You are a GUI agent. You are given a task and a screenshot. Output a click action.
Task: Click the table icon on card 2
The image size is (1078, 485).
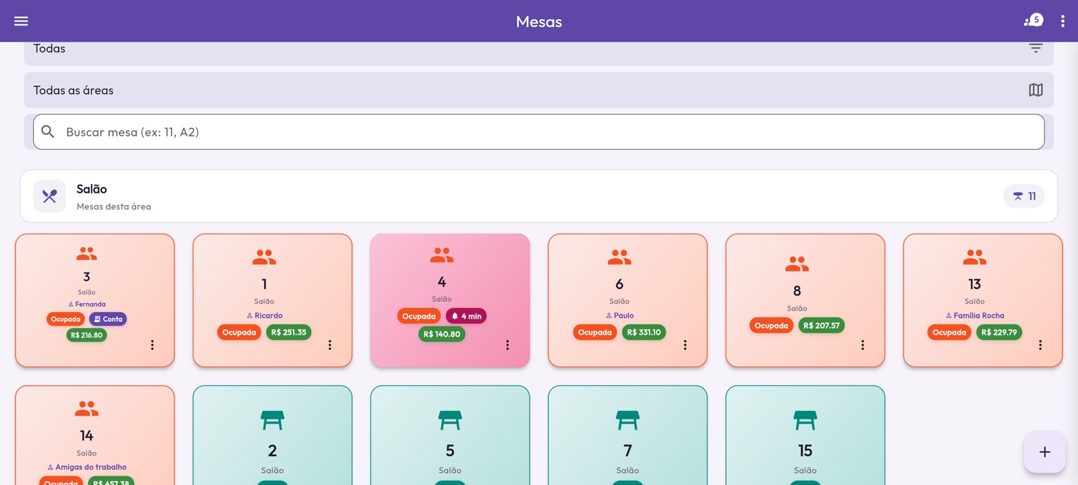[x=272, y=420]
